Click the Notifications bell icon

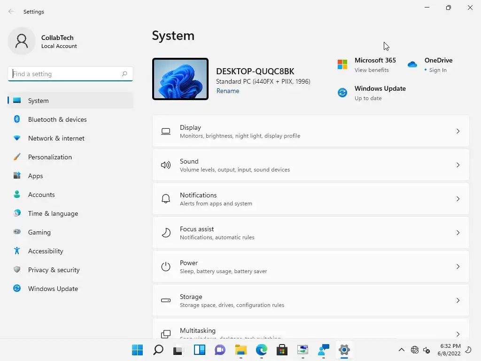click(x=166, y=199)
